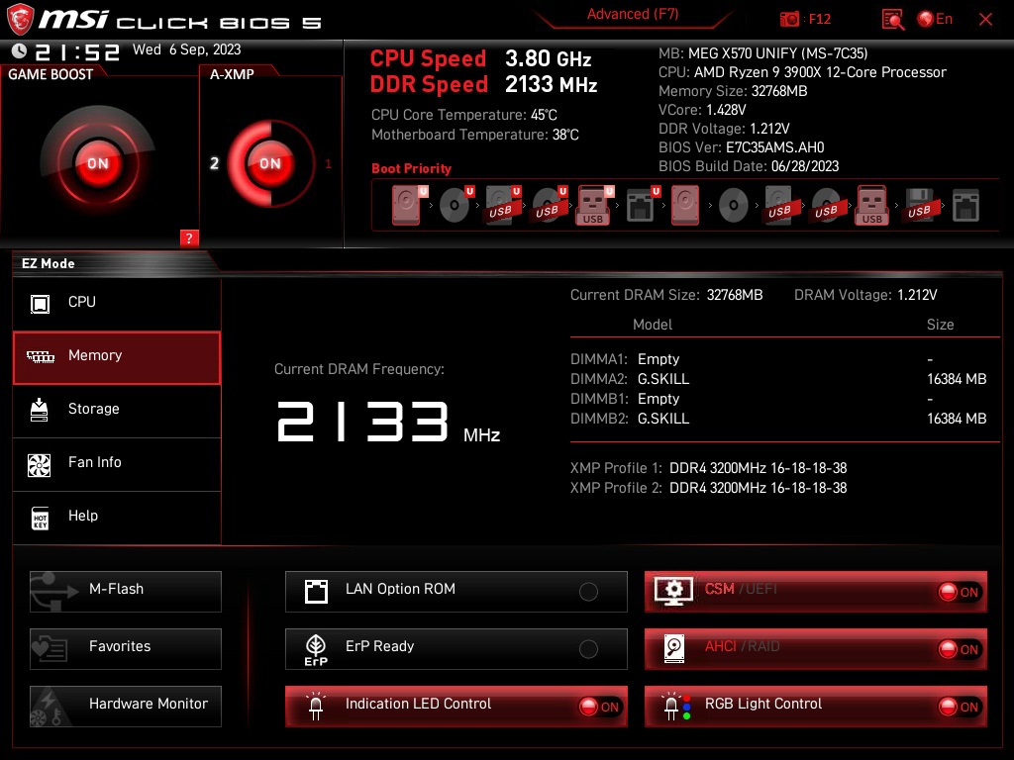Select the legacy hard disk boot icon
Viewport: 1014px width, 760px height.
pos(685,205)
